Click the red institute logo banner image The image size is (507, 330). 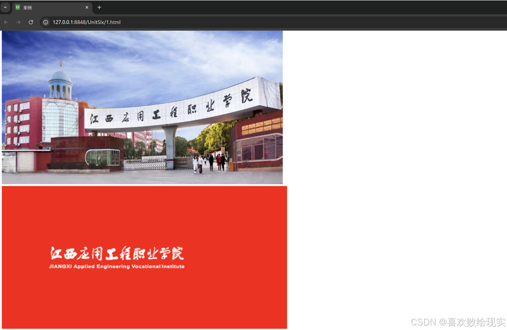[x=144, y=257]
